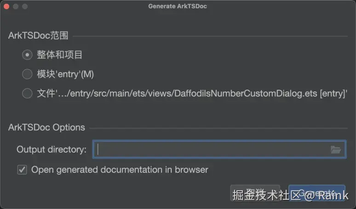Click the 掘金技术社区 @ Raink watermark text

pyautogui.click(x=290, y=196)
